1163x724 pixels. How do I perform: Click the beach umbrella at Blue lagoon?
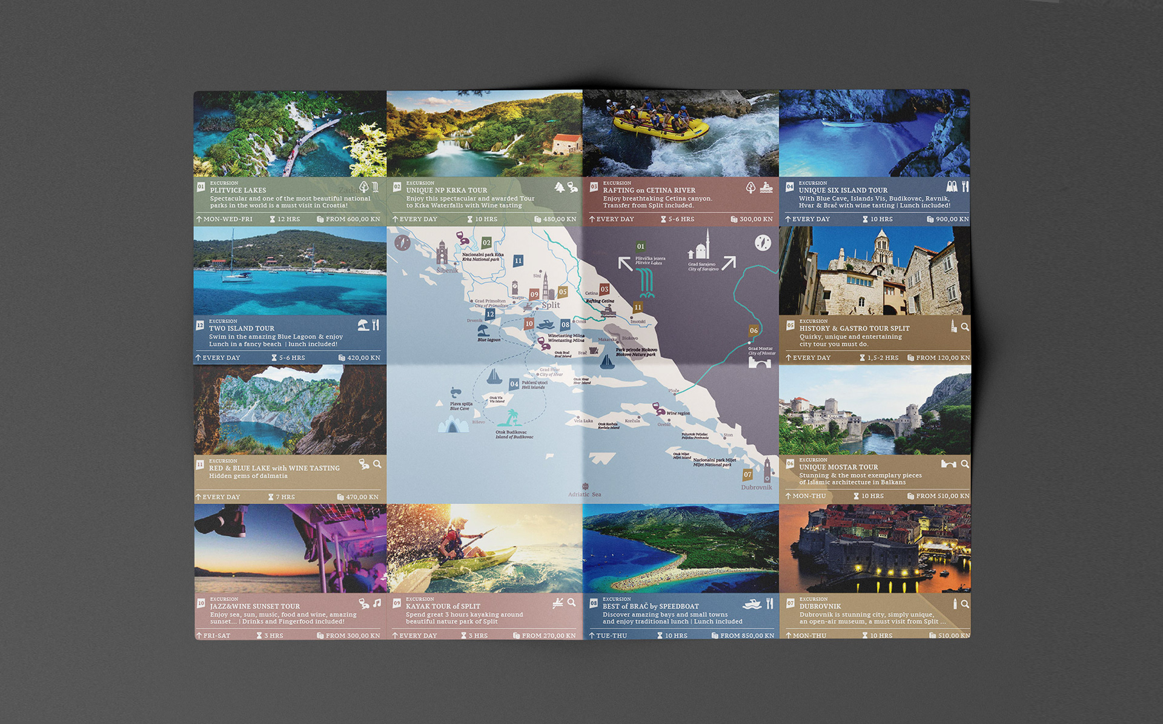[x=483, y=330]
